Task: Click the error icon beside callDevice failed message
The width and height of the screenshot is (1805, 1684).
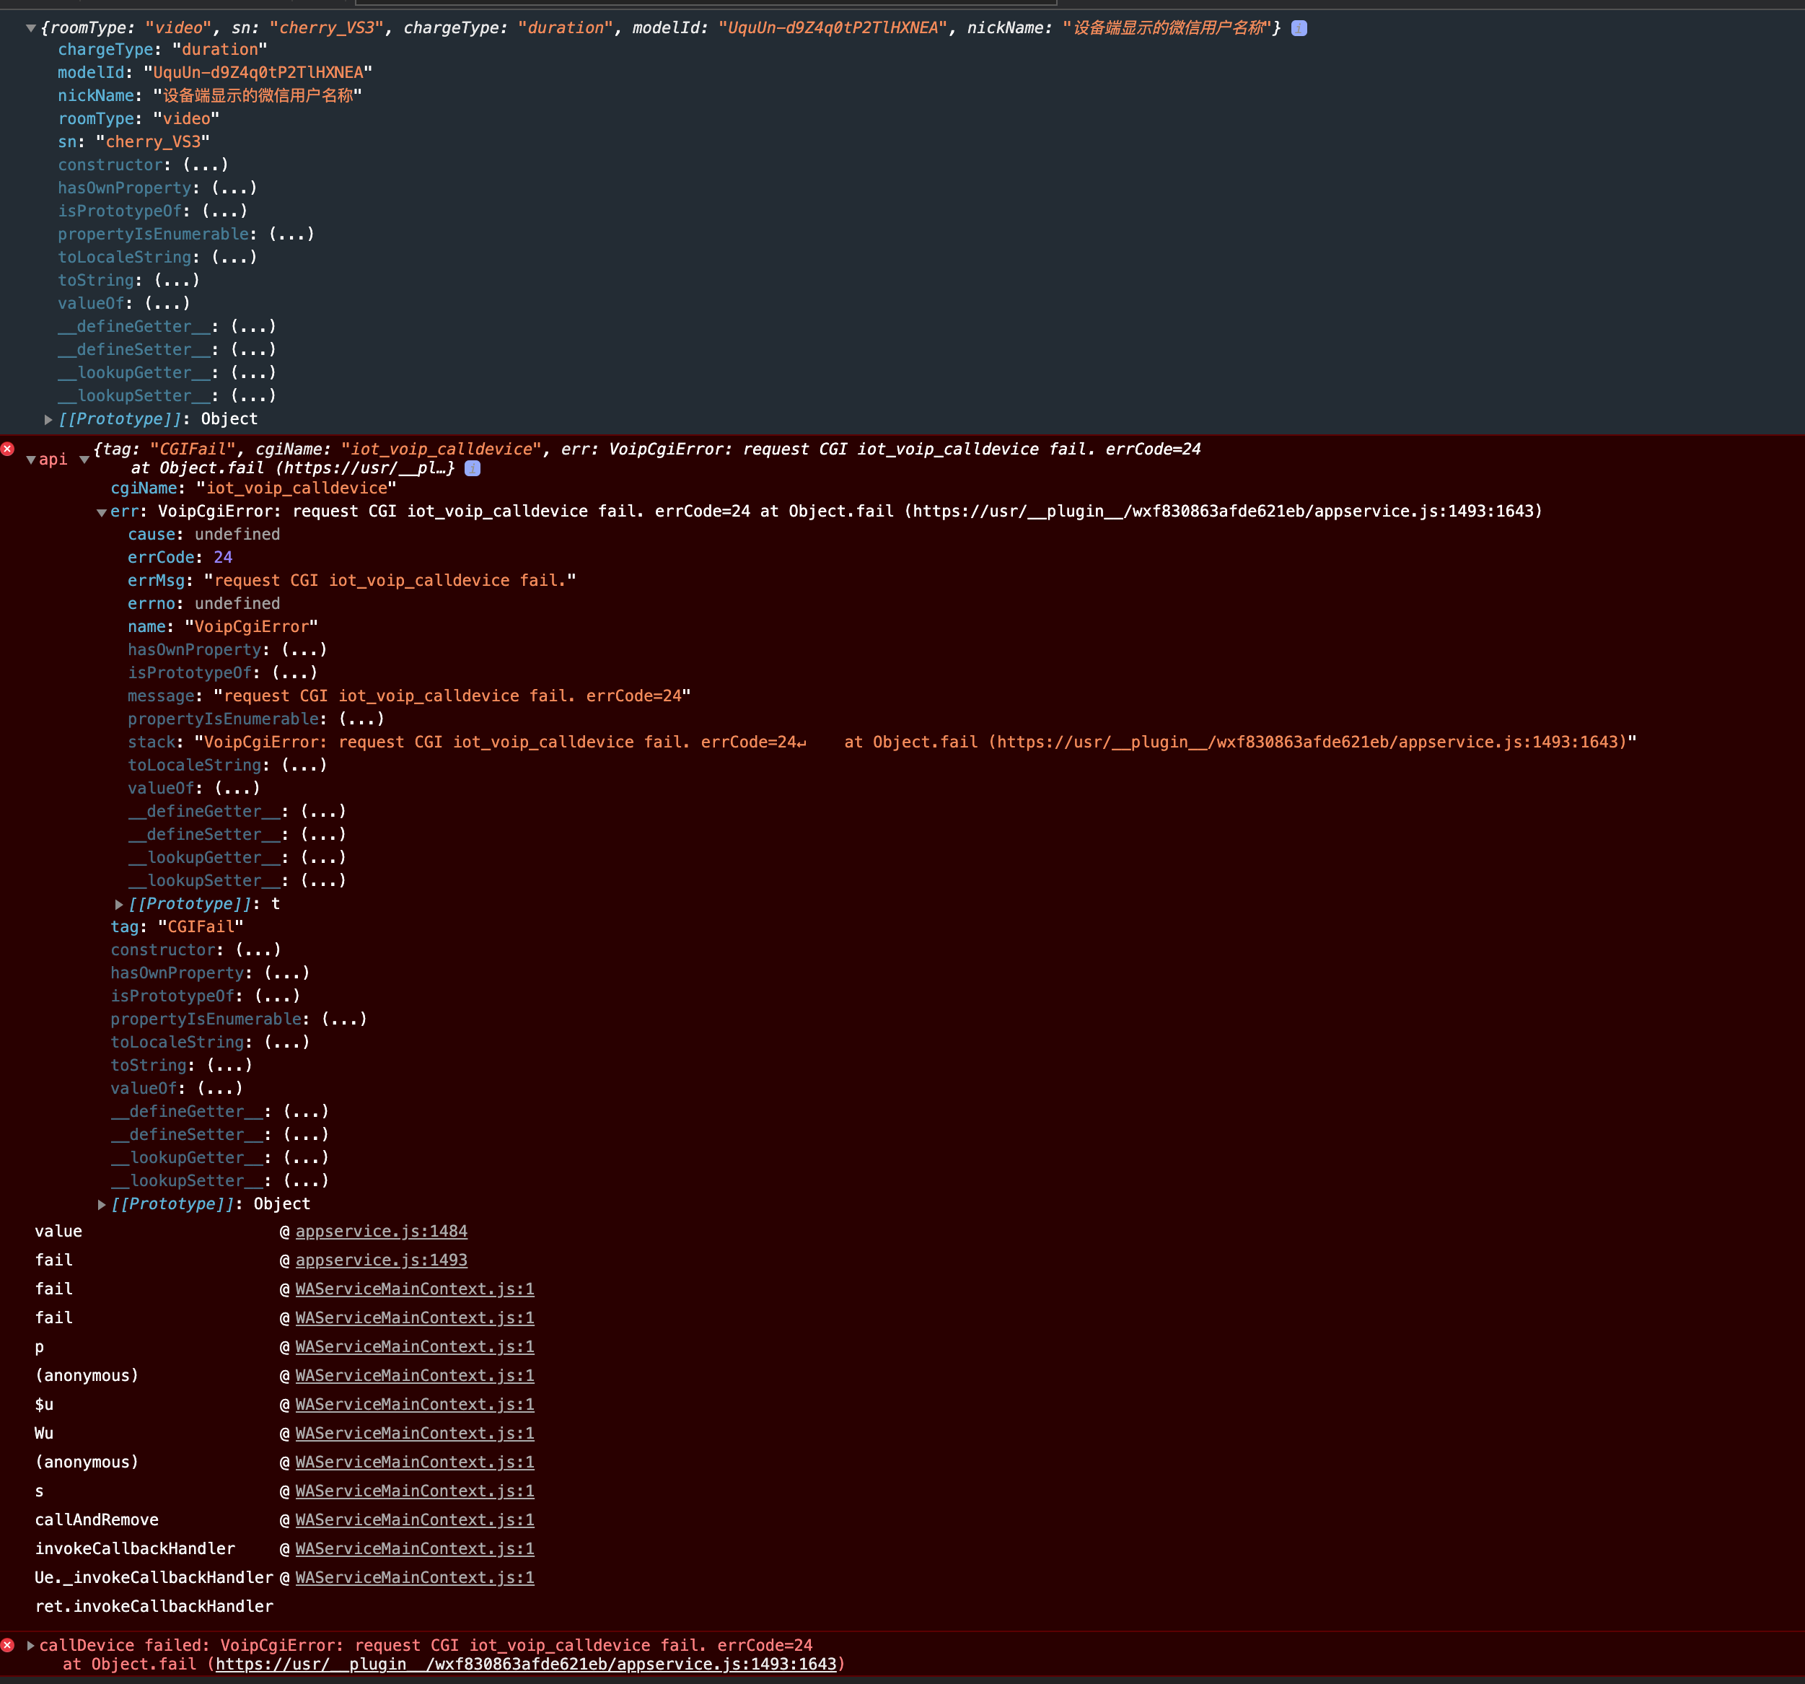Action: point(7,1645)
